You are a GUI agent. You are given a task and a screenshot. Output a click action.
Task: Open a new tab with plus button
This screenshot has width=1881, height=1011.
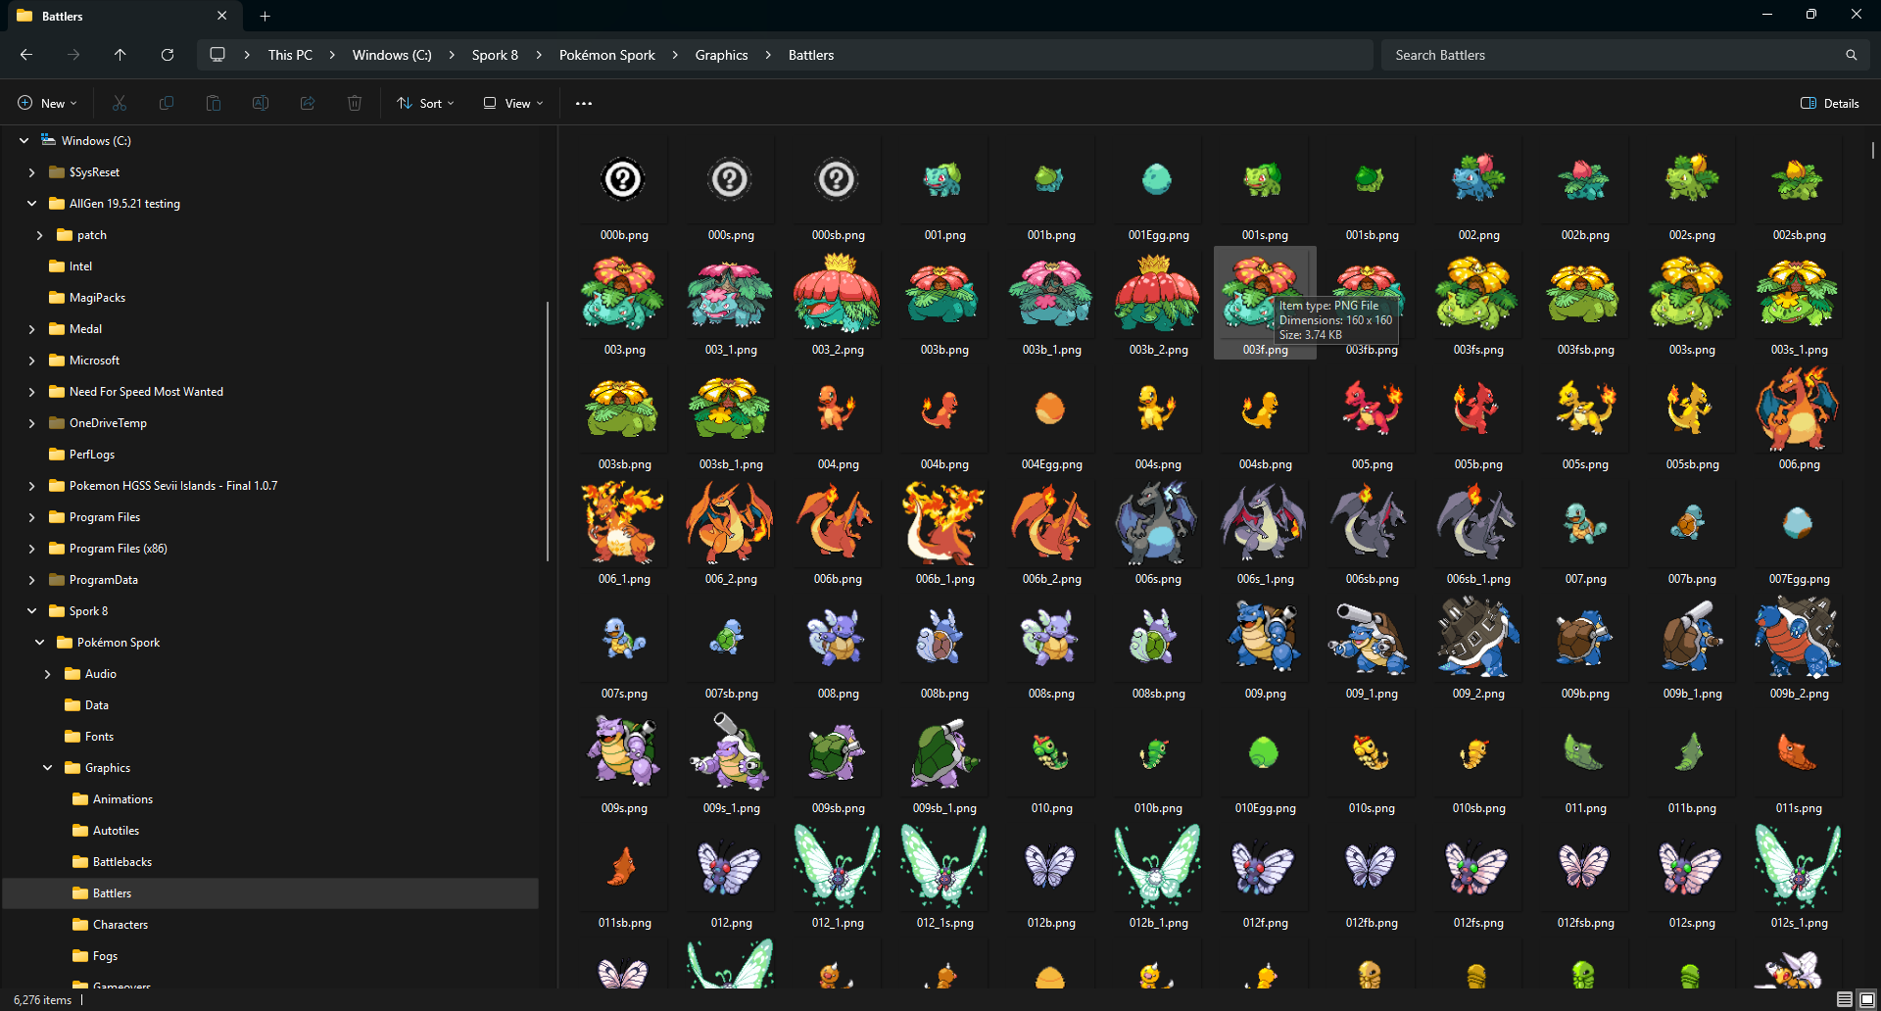pos(265,16)
